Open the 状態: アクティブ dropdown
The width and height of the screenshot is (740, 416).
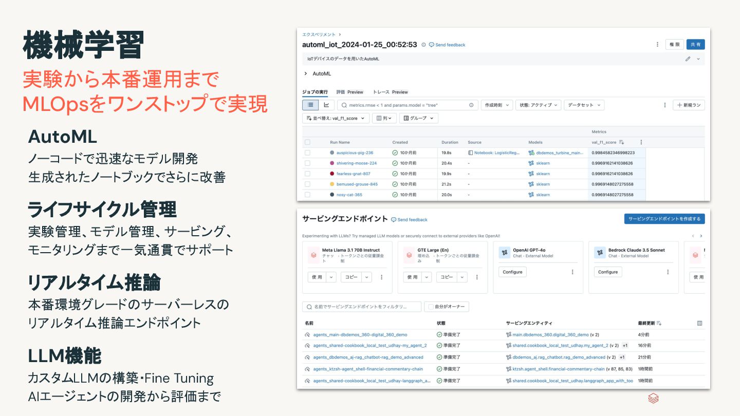click(x=538, y=105)
